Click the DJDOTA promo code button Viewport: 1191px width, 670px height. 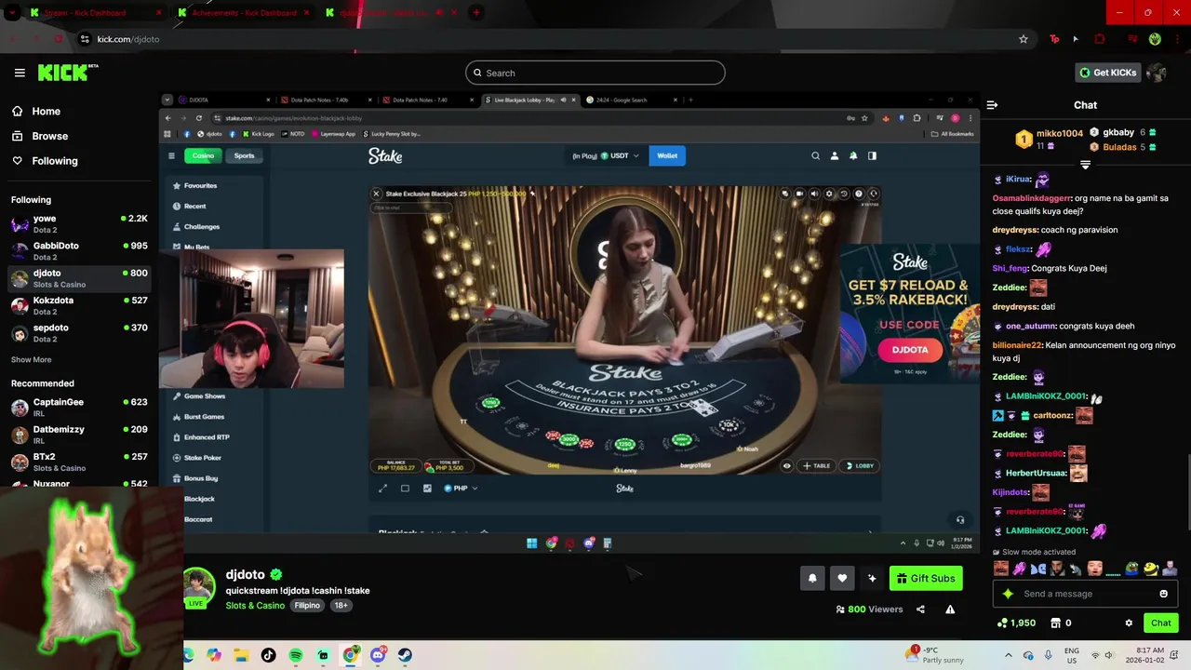(x=910, y=350)
